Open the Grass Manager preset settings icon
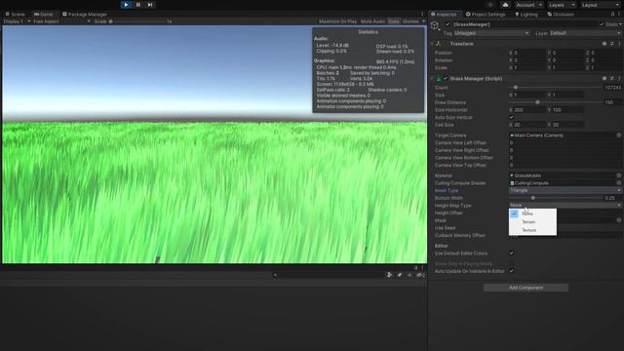The width and height of the screenshot is (624, 351). pos(612,79)
